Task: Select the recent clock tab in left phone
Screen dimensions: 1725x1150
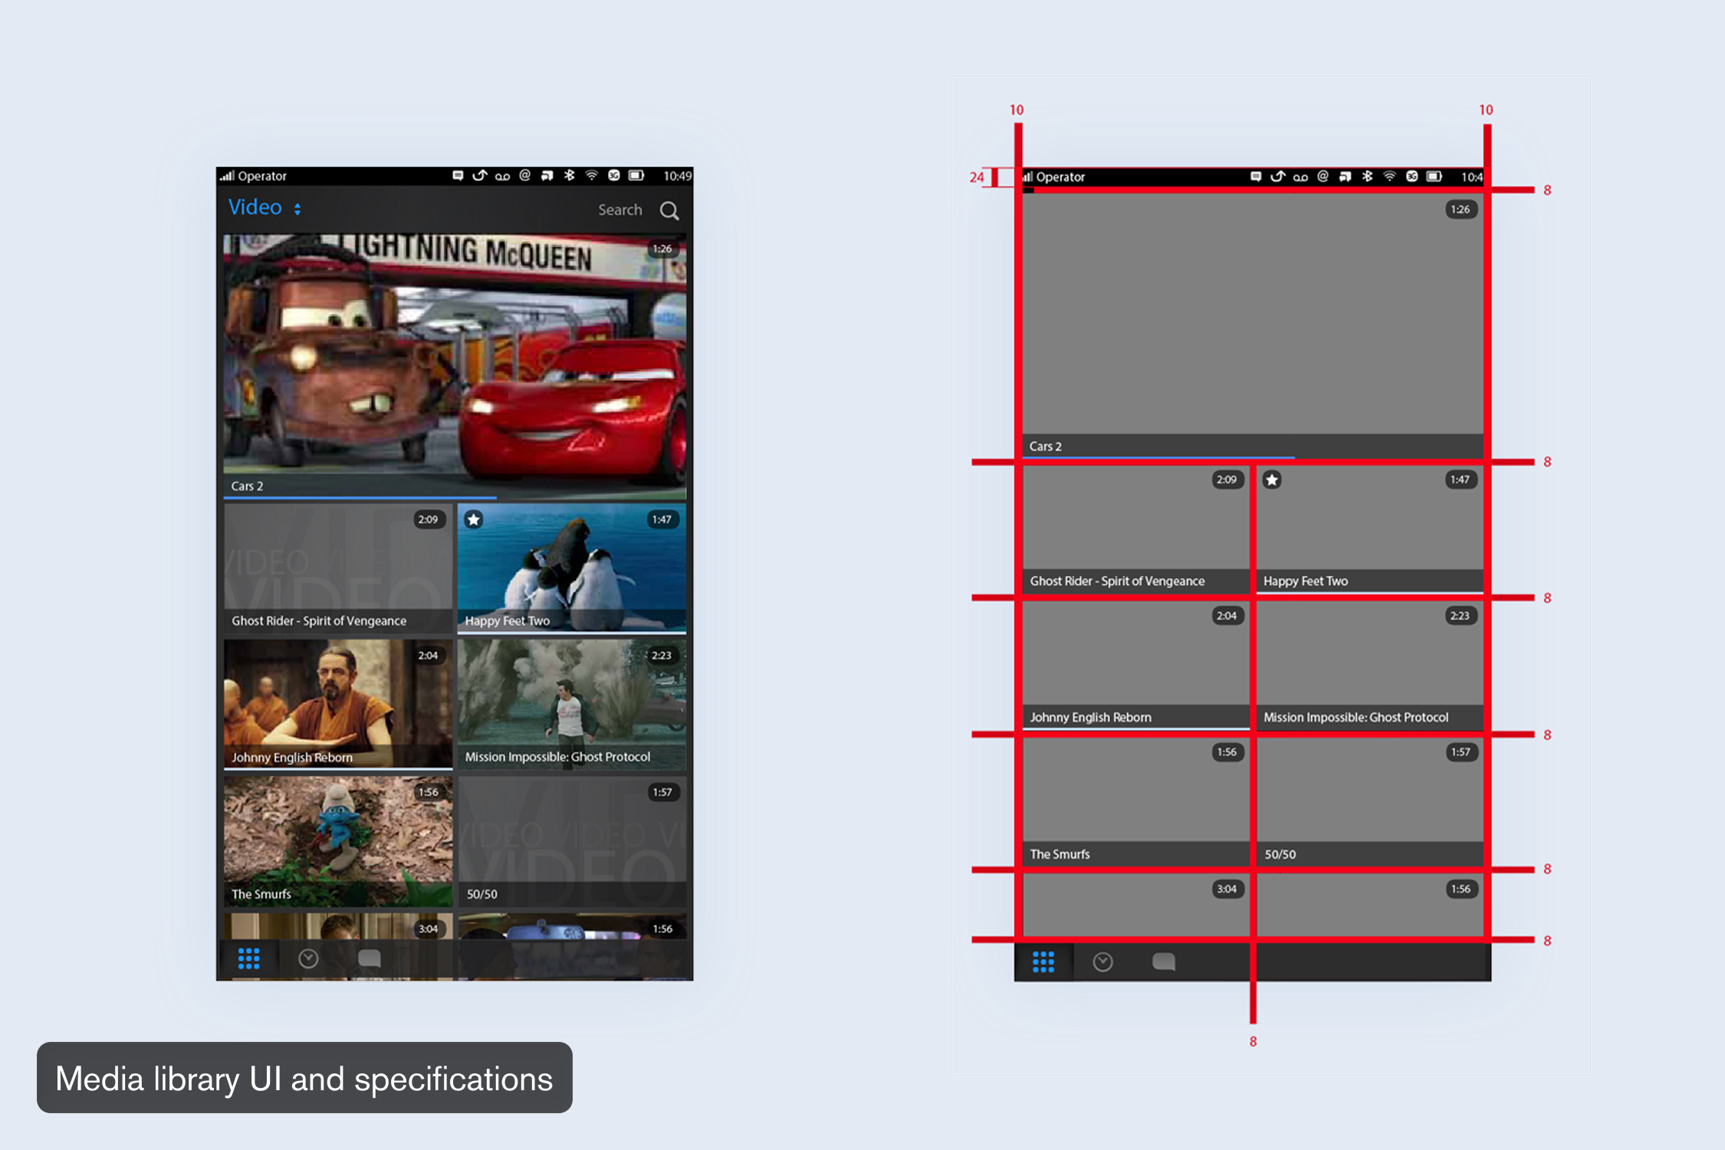Action: (308, 958)
